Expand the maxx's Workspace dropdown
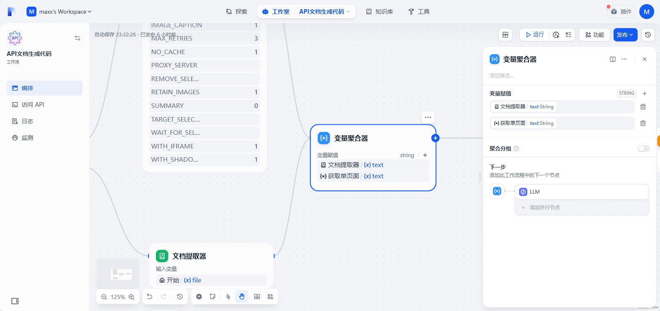Screen dimensions: 660x311 pyautogui.click(x=59, y=12)
